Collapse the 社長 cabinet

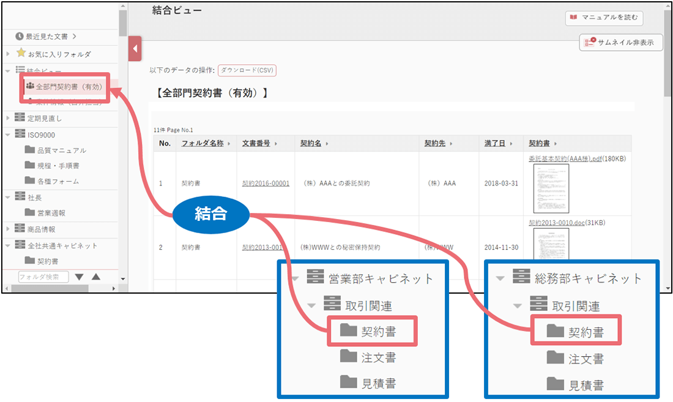pyautogui.click(x=8, y=198)
